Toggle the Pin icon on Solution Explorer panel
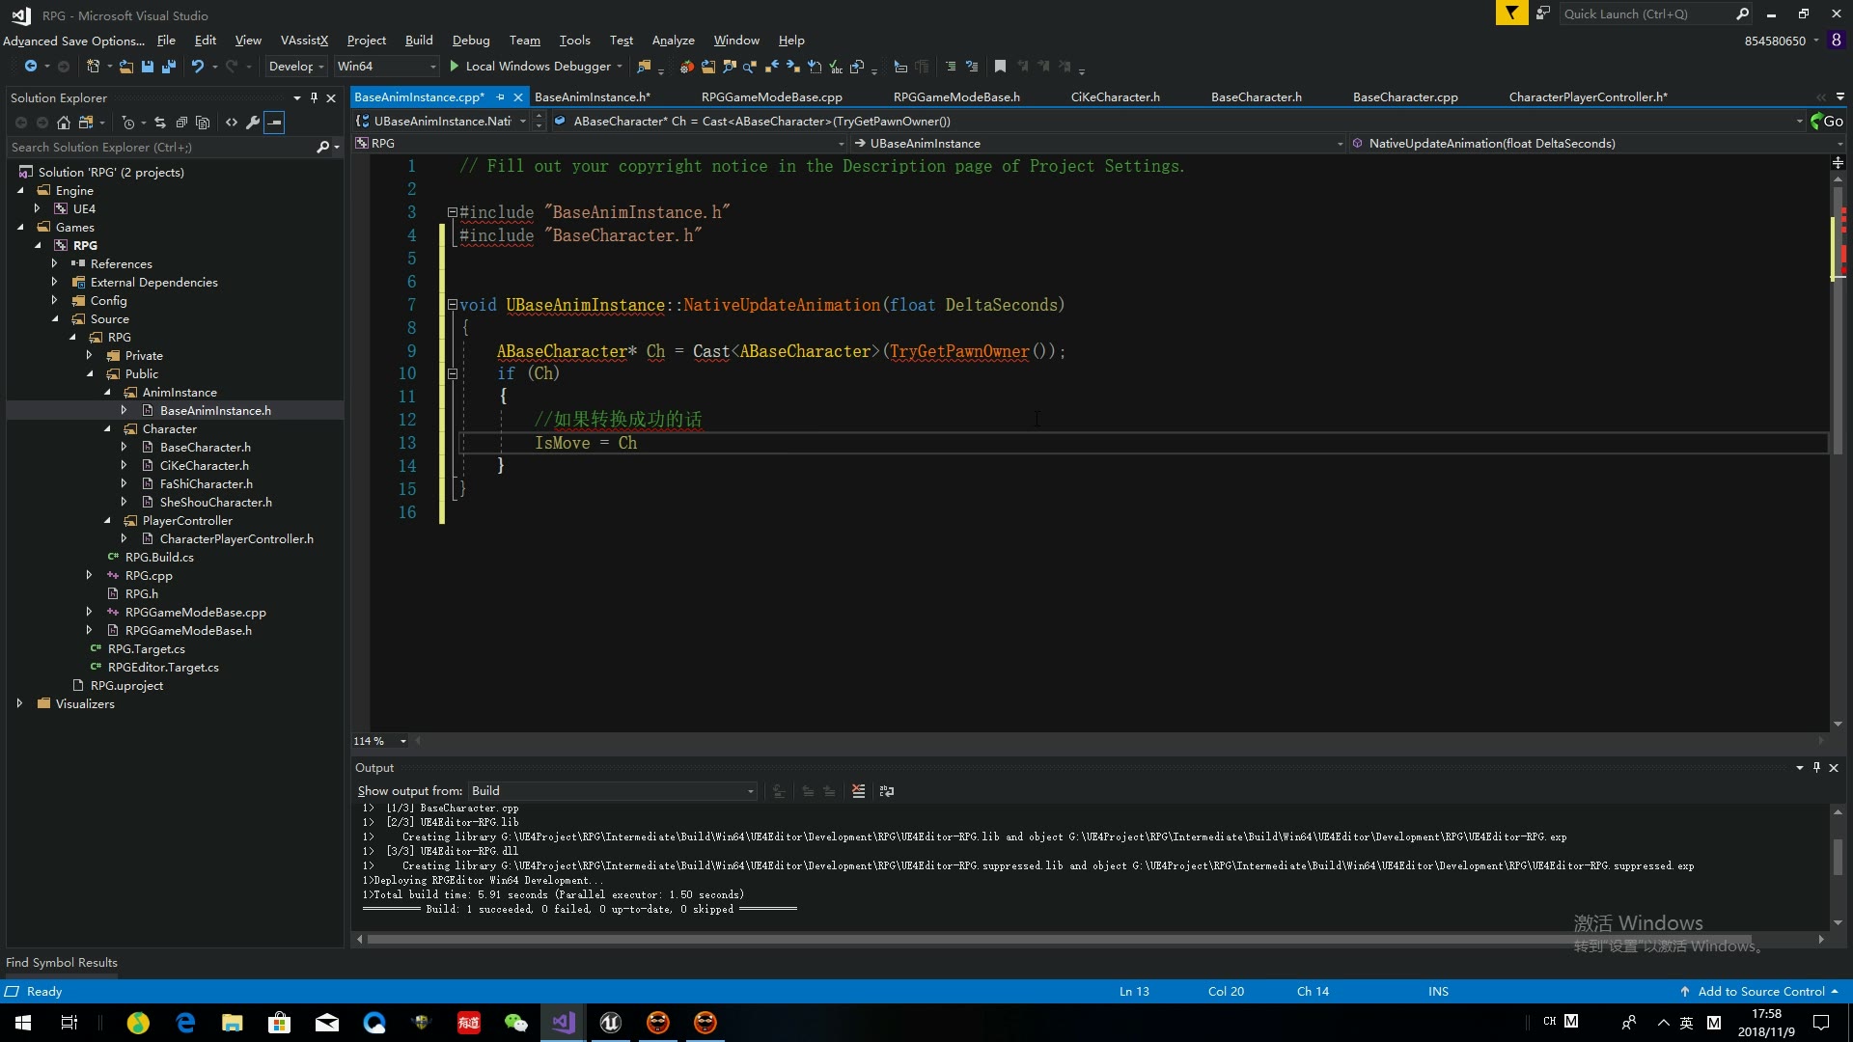The width and height of the screenshot is (1853, 1042). (x=313, y=97)
